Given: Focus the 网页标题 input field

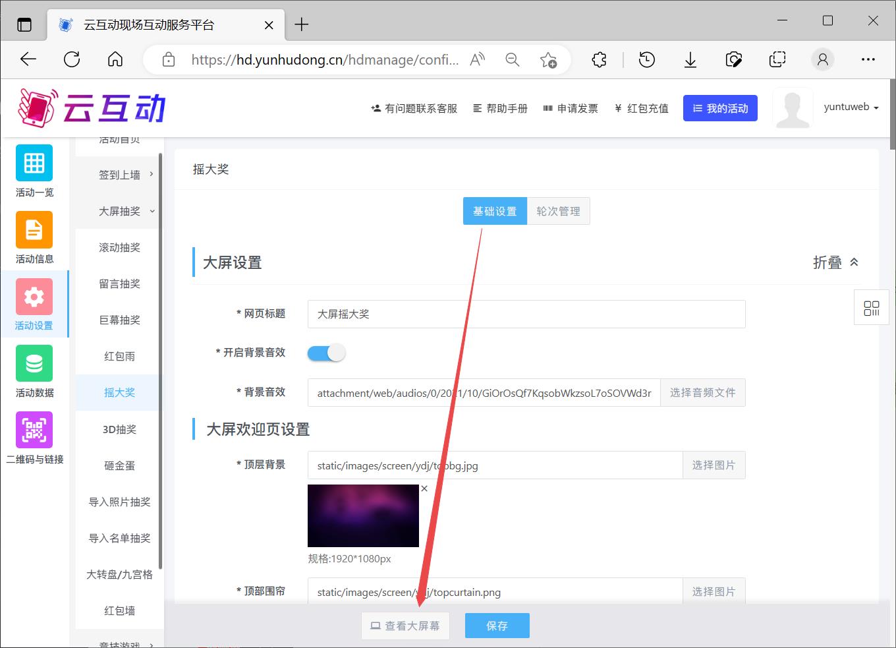Looking at the screenshot, I should click(x=526, y=314).
